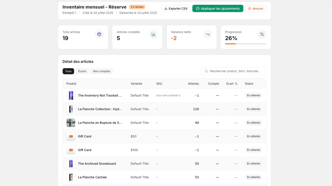Click the Progression value 26%
Viewport: 332px width, 186px height.
point(231,38)
